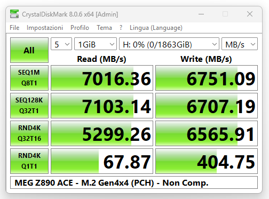The image size is (269, 199).
Task: Open the Tema menu
Action: click(x=104, y=28)
